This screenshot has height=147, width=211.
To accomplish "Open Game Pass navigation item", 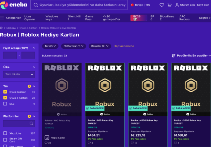I will [89, 18].
